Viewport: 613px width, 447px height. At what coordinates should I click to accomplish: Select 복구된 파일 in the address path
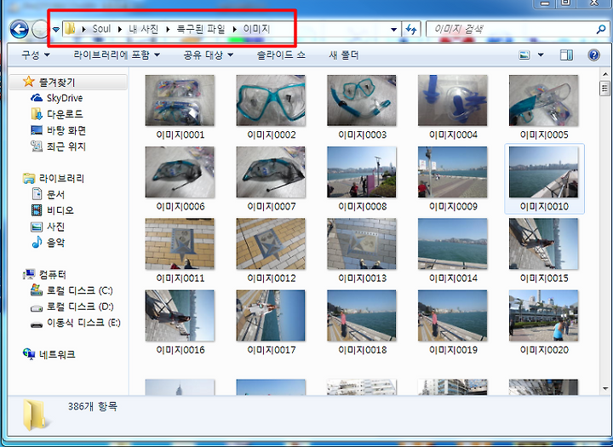click(201, 29)
